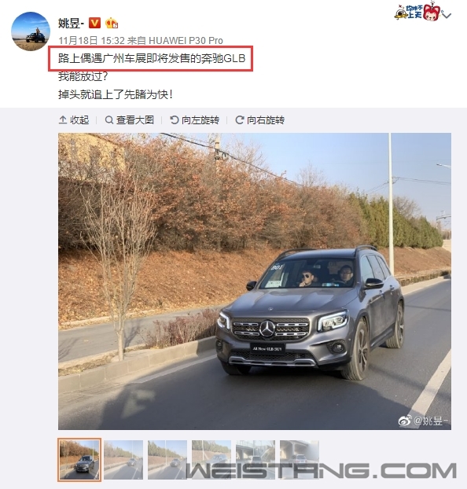Expand the post options chevron menu
Screen dimensions: 467x489
pos(447,16)
